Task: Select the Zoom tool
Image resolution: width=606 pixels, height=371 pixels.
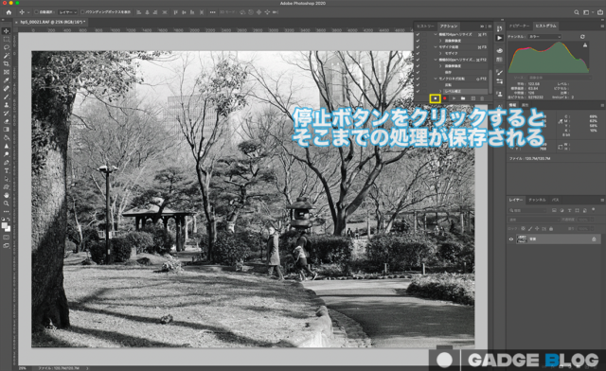Action: coord(7,203)
